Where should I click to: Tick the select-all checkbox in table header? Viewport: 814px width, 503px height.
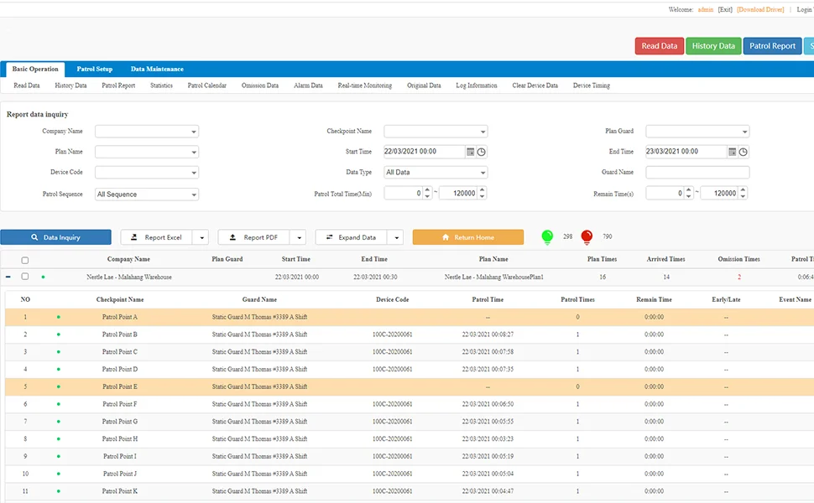pyautogui.click(x=24, y=260)
